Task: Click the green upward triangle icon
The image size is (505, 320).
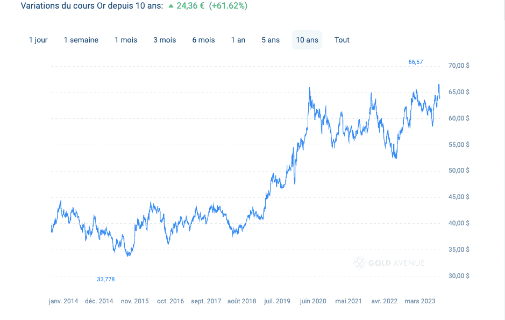Action: pos(171,6)
